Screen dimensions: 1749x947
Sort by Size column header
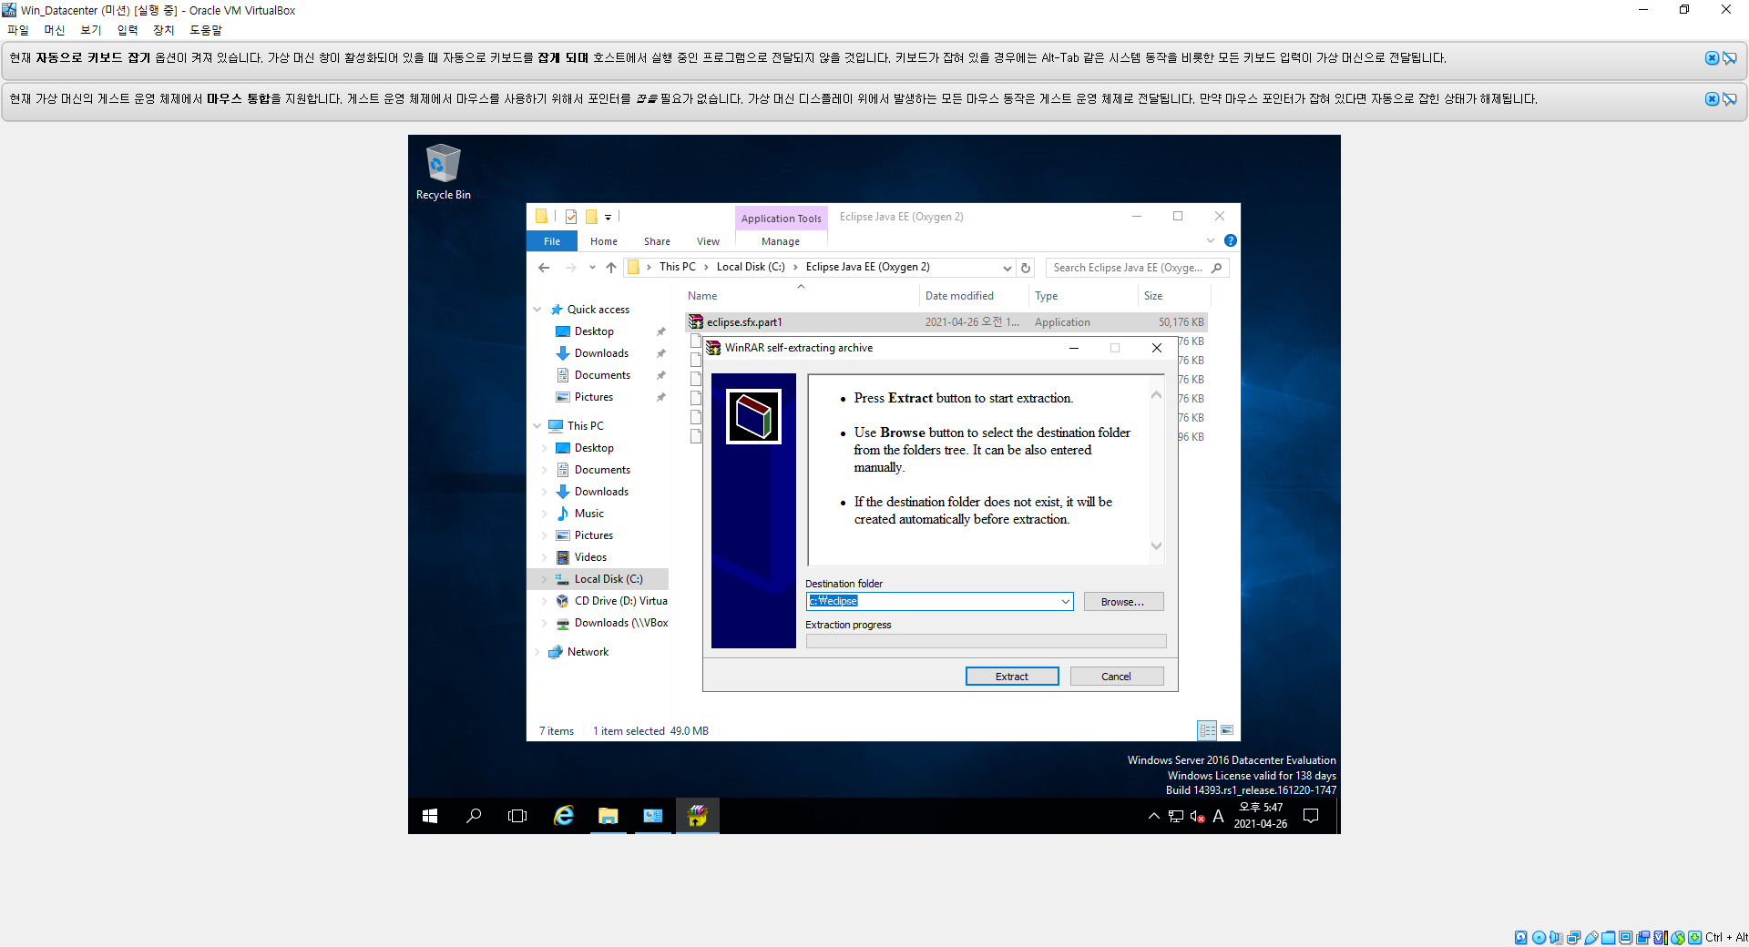(x=1174, y=296)
